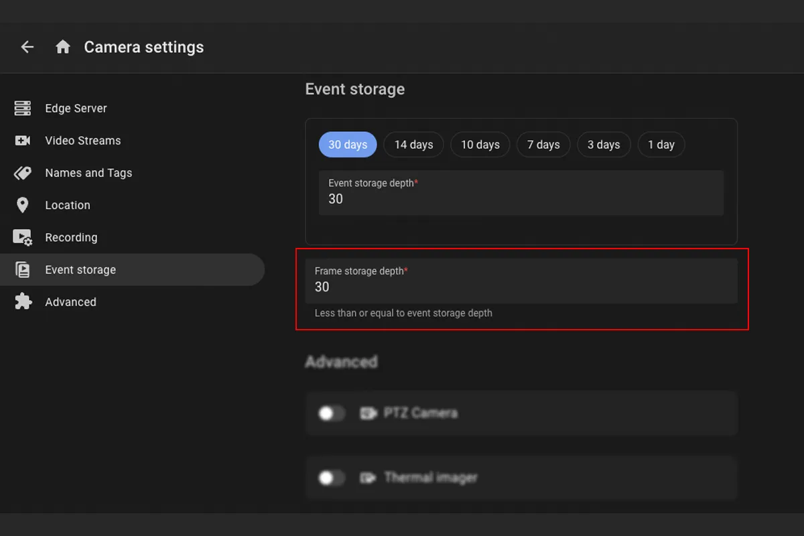Click the Location pin icon
The height and width of the screenshot is (536, 804).
(23, 205)
